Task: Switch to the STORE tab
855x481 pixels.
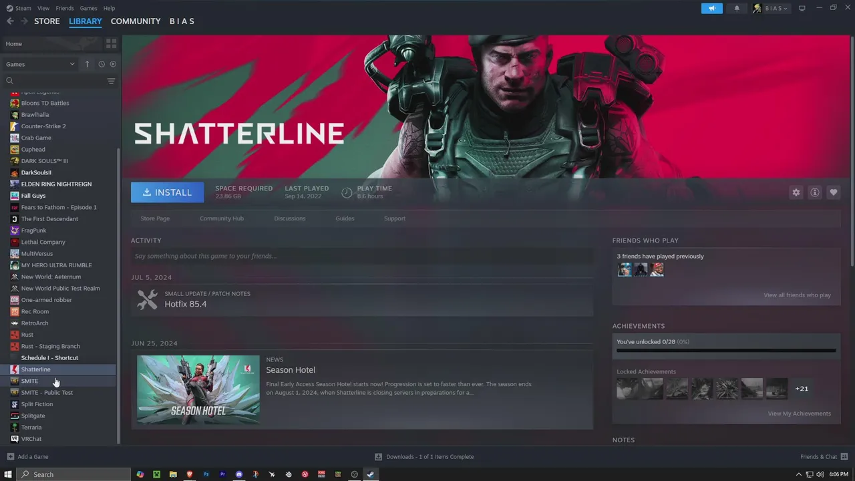Action: point(47,21)
